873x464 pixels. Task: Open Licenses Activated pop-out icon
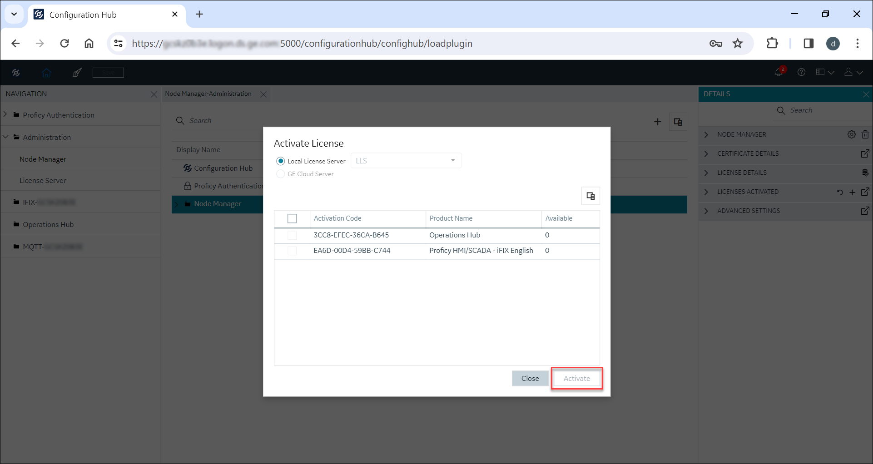point(865,192)
